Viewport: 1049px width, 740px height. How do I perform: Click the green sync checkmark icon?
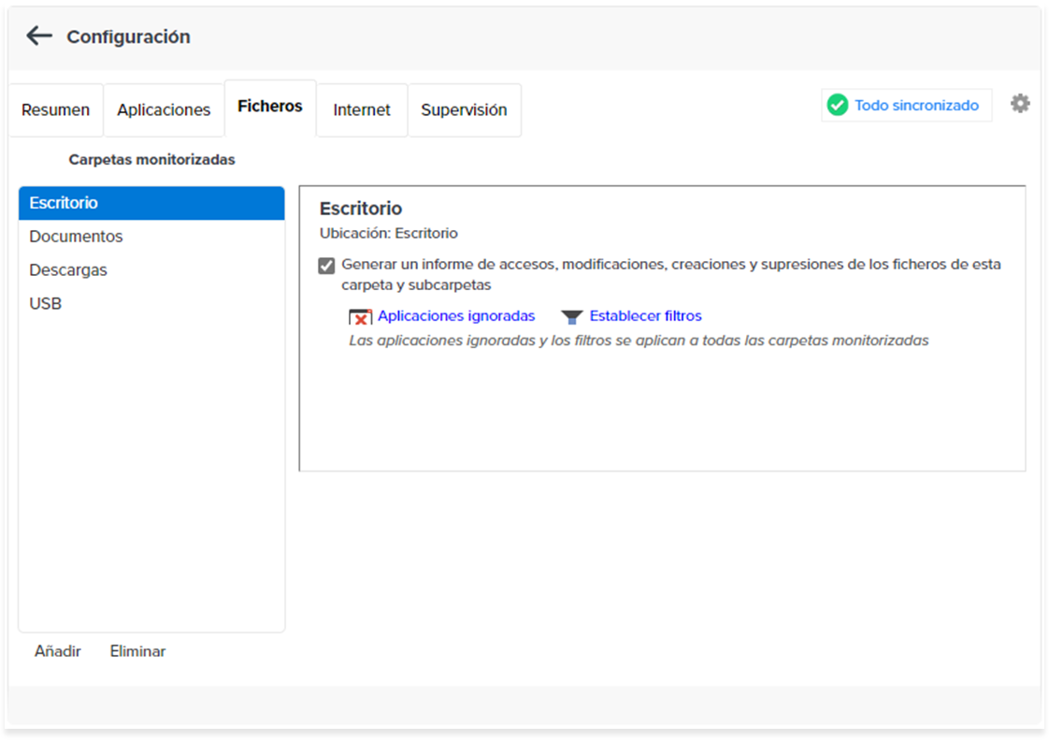pyautogui.click(x=837, y=105)
